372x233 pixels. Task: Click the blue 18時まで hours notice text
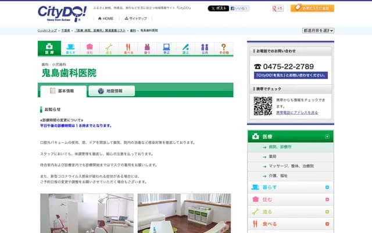pos(76,126)
